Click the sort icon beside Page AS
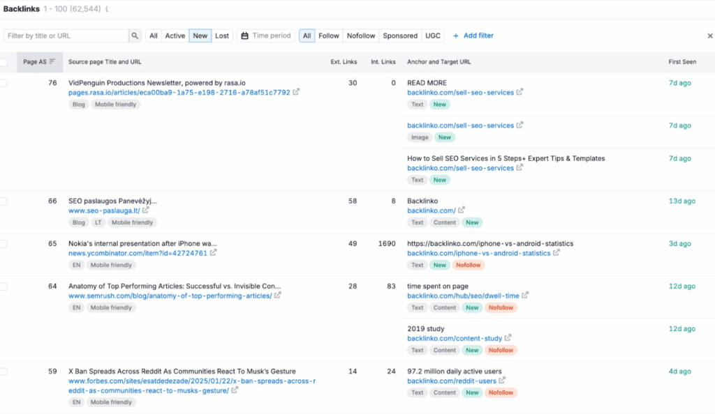The width and height of the screenshot is (715, 414). click(x=52, y=61)
